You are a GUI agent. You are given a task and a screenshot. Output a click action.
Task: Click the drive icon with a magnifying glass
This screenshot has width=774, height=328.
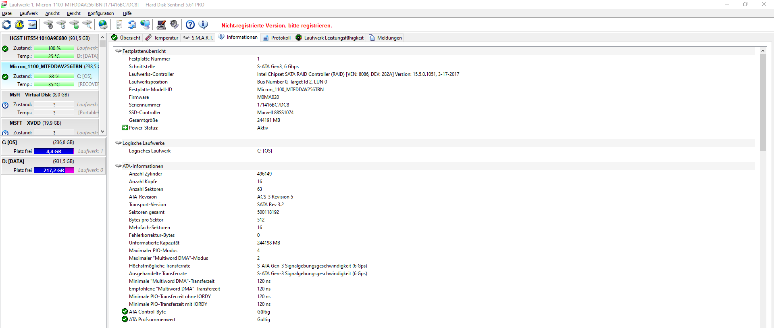[87, 25]
